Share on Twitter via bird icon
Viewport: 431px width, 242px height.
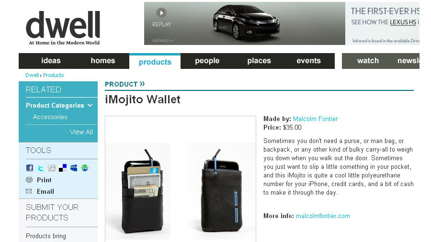(41, 168)
